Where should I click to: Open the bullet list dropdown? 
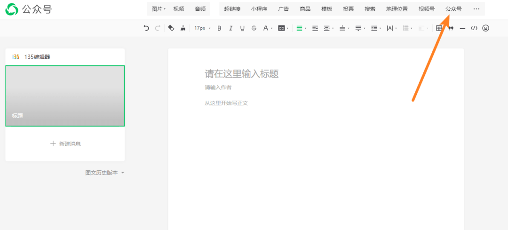[407, 28]
